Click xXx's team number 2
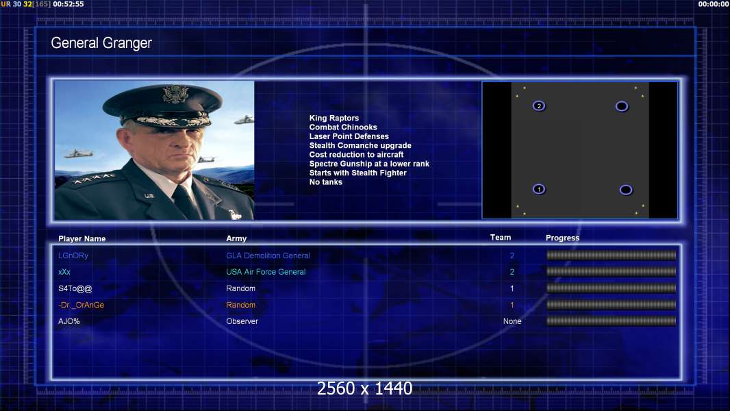The height and width of the screenshot is (411, 730). tap(512, 272)
